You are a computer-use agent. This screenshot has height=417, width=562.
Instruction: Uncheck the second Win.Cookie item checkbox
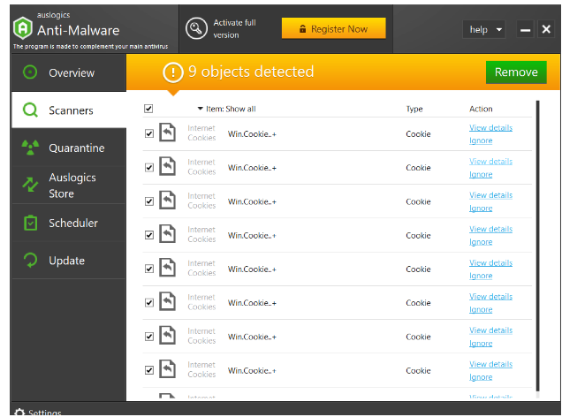tap(149, 167)
